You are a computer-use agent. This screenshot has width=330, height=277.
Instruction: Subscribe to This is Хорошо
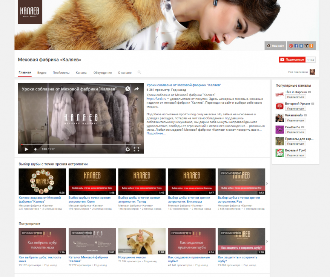pos(295,97)
